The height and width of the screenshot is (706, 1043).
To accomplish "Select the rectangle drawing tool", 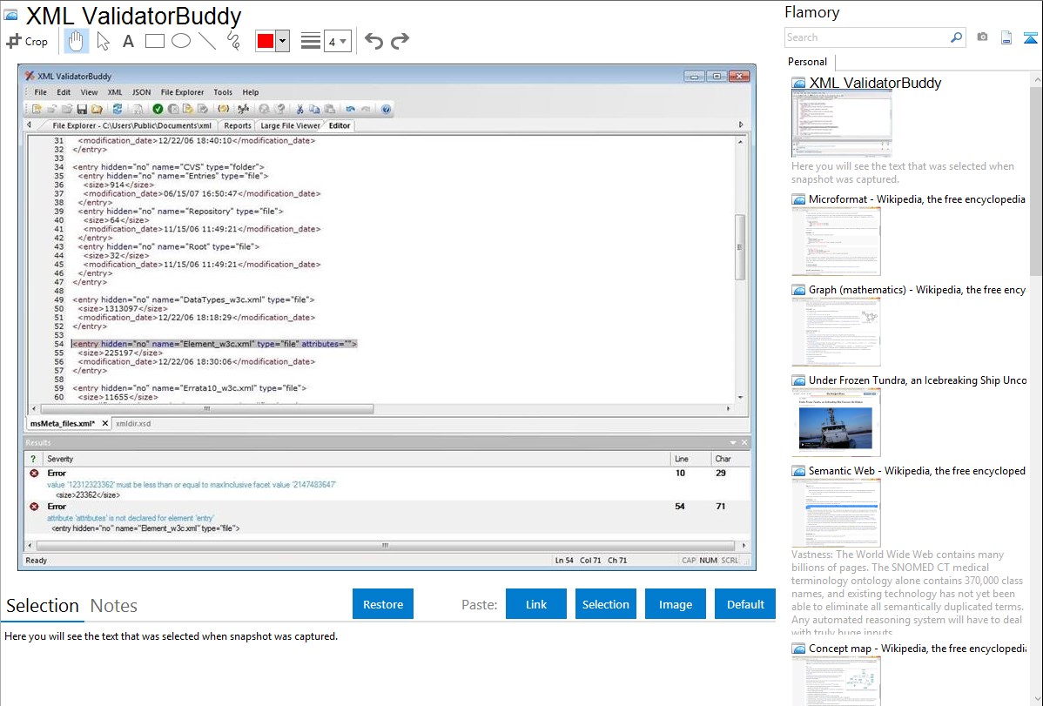I will [x=154, y=41].
